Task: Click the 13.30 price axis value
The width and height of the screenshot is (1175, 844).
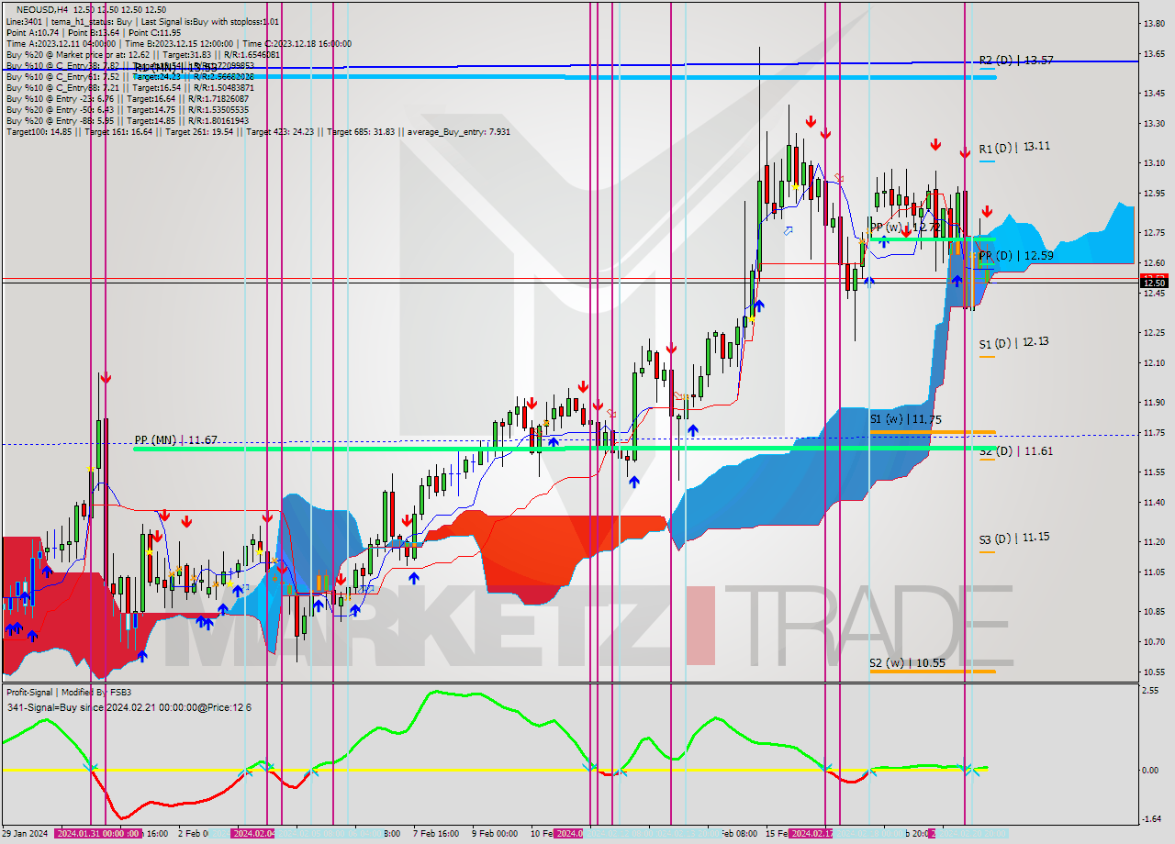Action: [1154, 124]
